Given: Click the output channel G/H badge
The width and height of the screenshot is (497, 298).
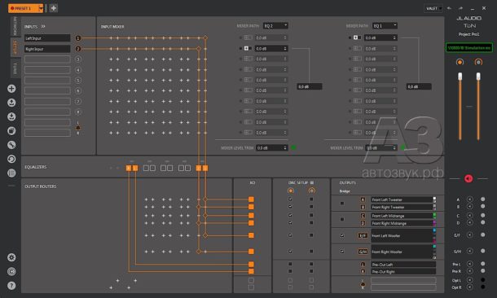Looking at the screenshot, I should tap(363, 252).
